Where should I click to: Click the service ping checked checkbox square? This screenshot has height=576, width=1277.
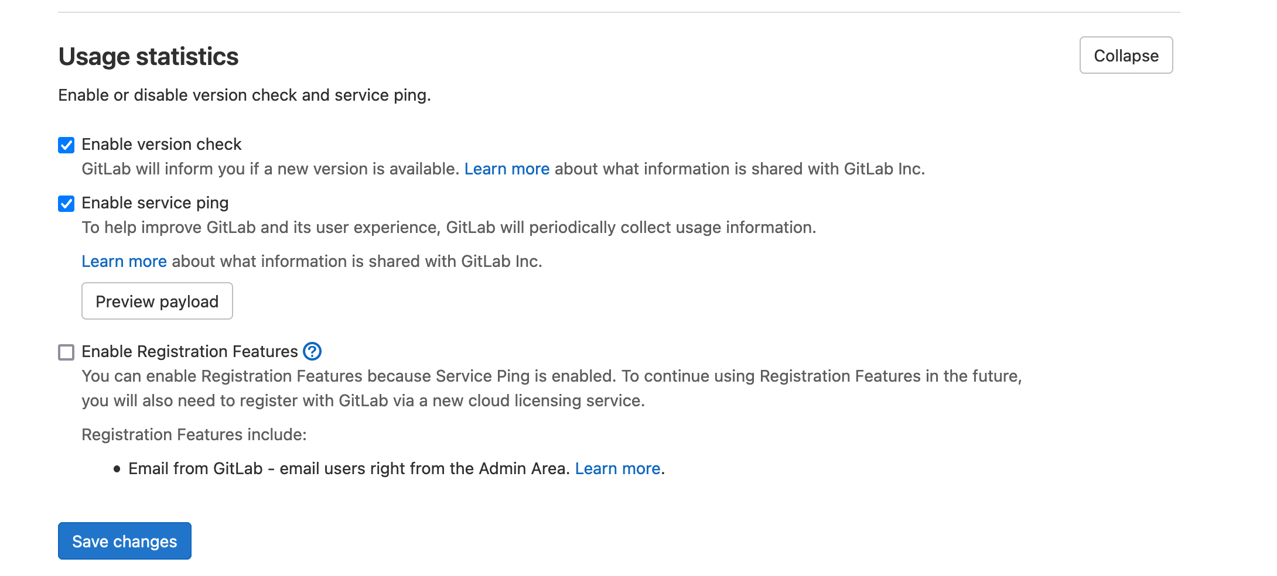66,203
